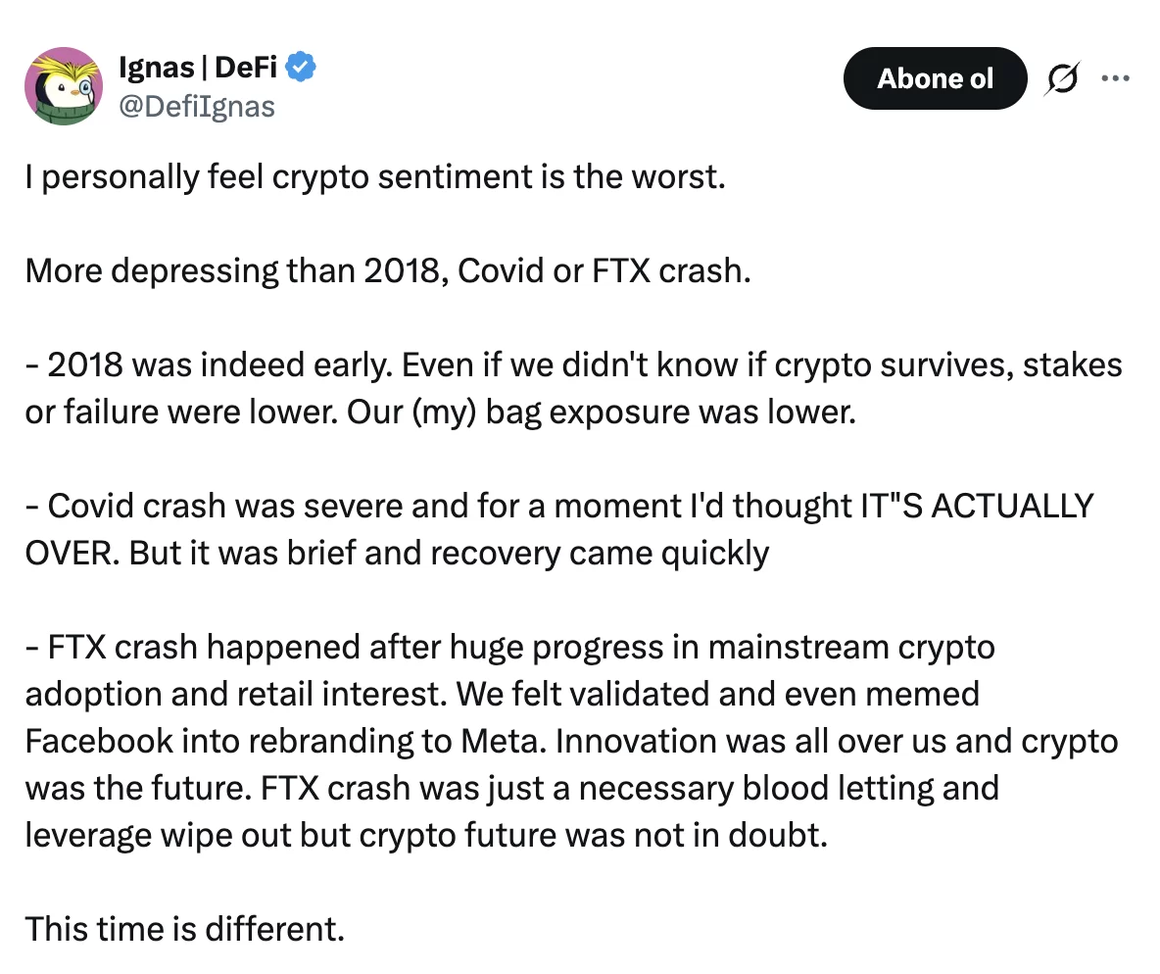This screenshot has height=974, width=1160.
Task: Click the "adoption and retail interest" line
Action: click(502, 694)
